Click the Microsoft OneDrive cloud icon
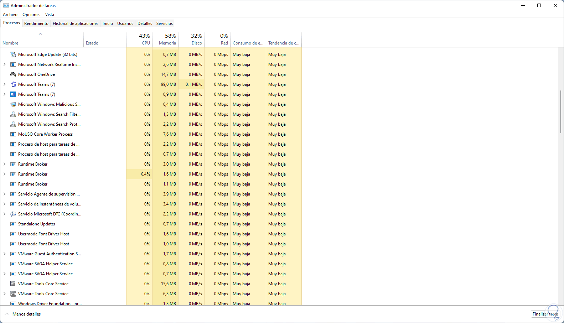The height and width of the screenshot is (323, 564). (x=13, y=74)
